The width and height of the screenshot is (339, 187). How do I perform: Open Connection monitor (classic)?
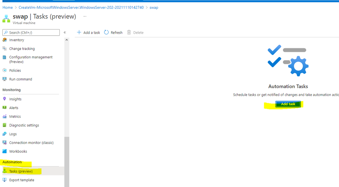click(31, 143)
